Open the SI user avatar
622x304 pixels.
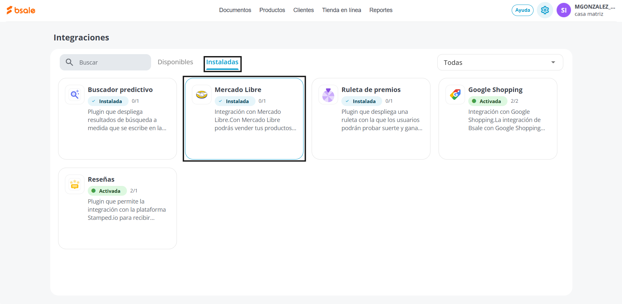point(564,10)
